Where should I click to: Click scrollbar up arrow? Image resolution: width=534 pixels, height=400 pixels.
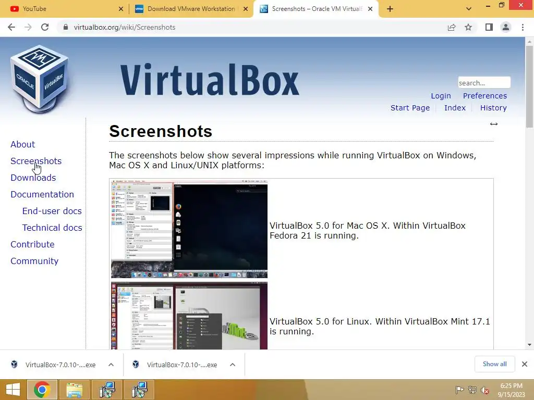pos(529,42)
